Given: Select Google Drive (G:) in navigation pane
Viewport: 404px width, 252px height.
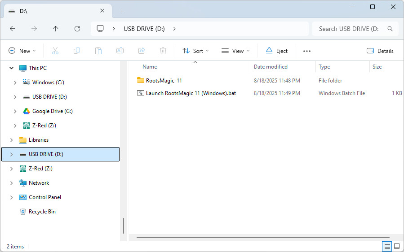Looking at the screenshot, I should pos(53,111).
